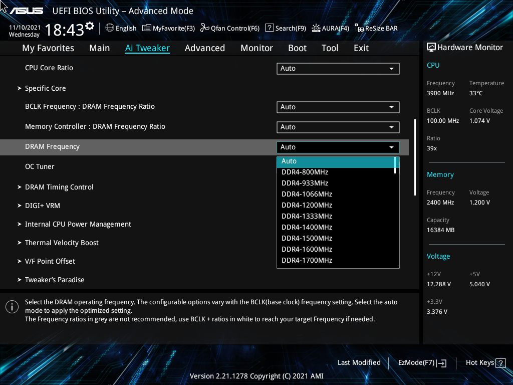Open Search(F9) question mark icon
The height and width of the screenshot is (385, 513).
tap(269, 28)
